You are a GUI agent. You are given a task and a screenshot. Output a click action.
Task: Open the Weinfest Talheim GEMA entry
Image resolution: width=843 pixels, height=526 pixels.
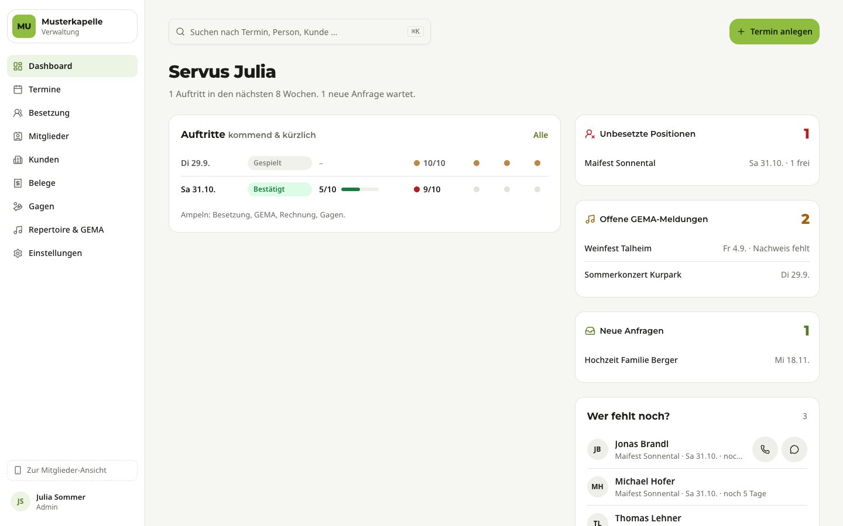697,248
